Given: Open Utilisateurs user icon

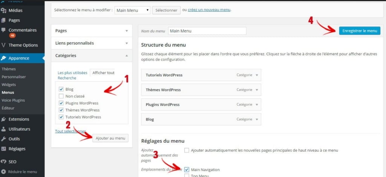Looking at the screenshot, I should (x=3, y=129).
